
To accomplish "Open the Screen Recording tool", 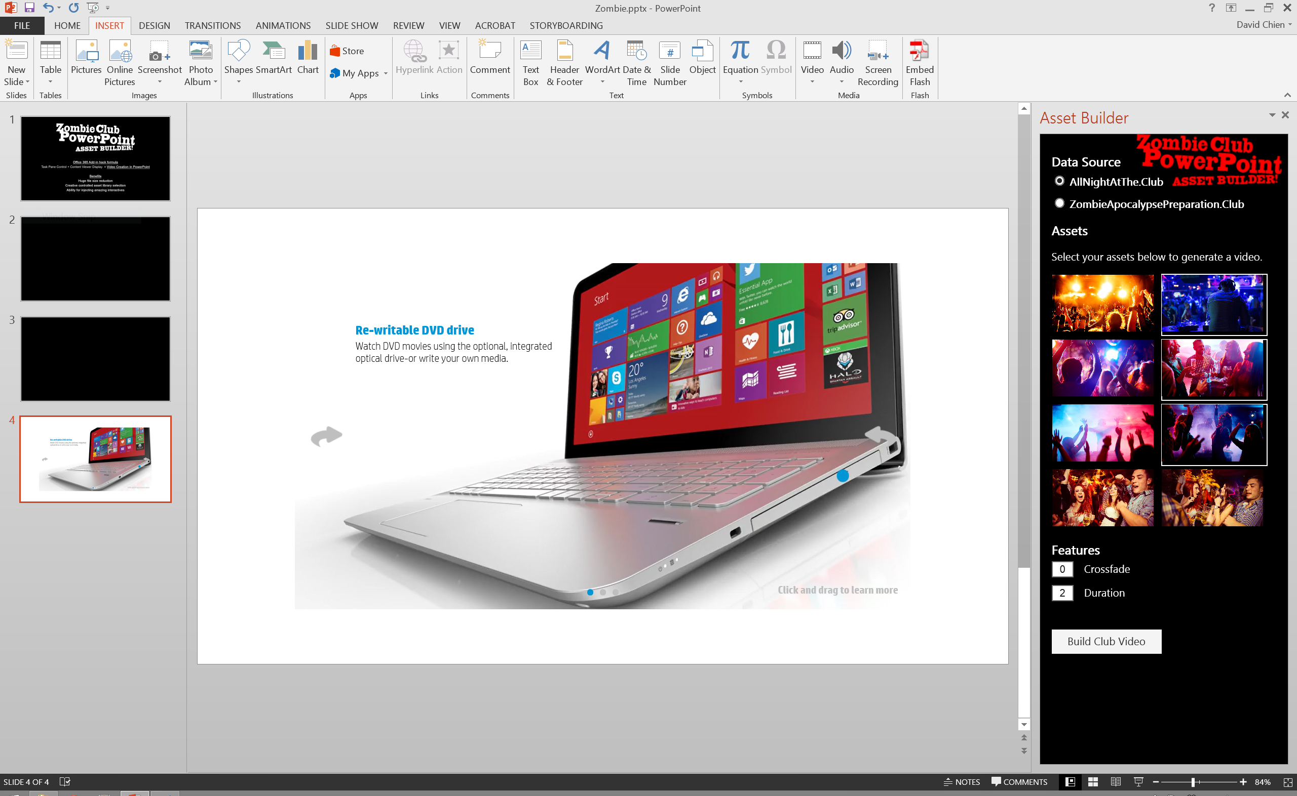I will (x=878, y=63).
